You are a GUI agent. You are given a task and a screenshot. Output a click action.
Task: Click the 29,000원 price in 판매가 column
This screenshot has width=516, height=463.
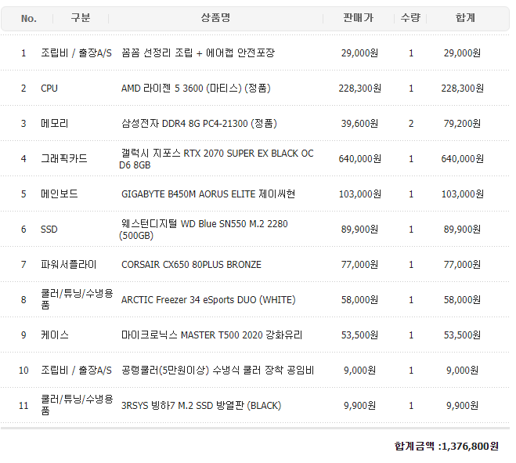click(x=359, y=53)
